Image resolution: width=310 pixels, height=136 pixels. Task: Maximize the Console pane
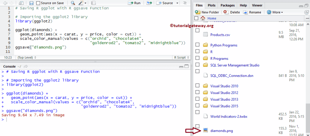pos(186,66)
